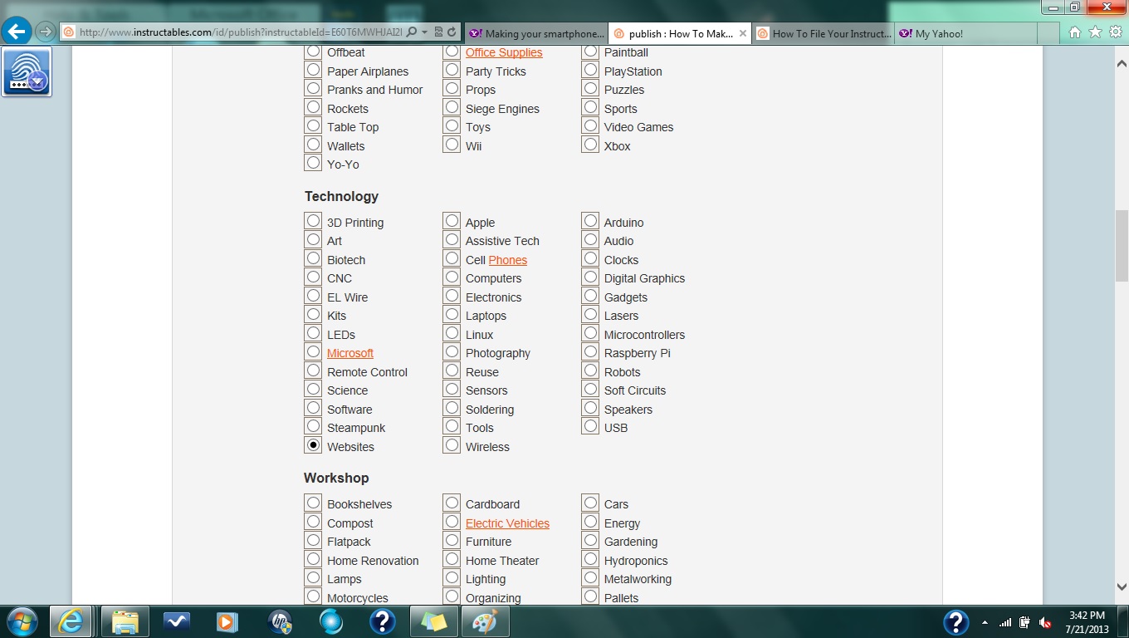
Task: Open Windows Explorer folder on taskbar
Action: pos(125,621)
